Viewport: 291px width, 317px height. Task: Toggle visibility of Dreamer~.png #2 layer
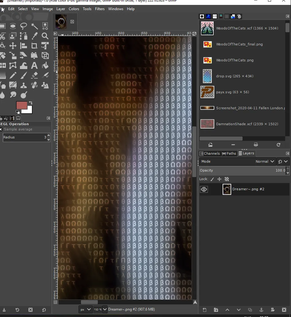[204, 189]
